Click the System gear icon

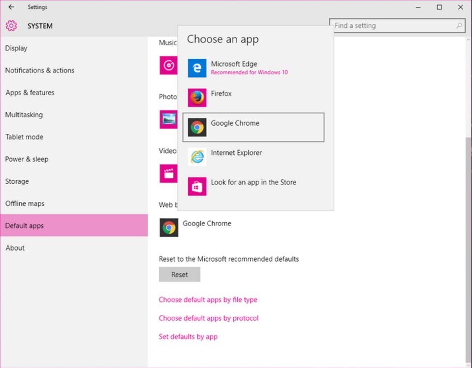pos(11,26)
